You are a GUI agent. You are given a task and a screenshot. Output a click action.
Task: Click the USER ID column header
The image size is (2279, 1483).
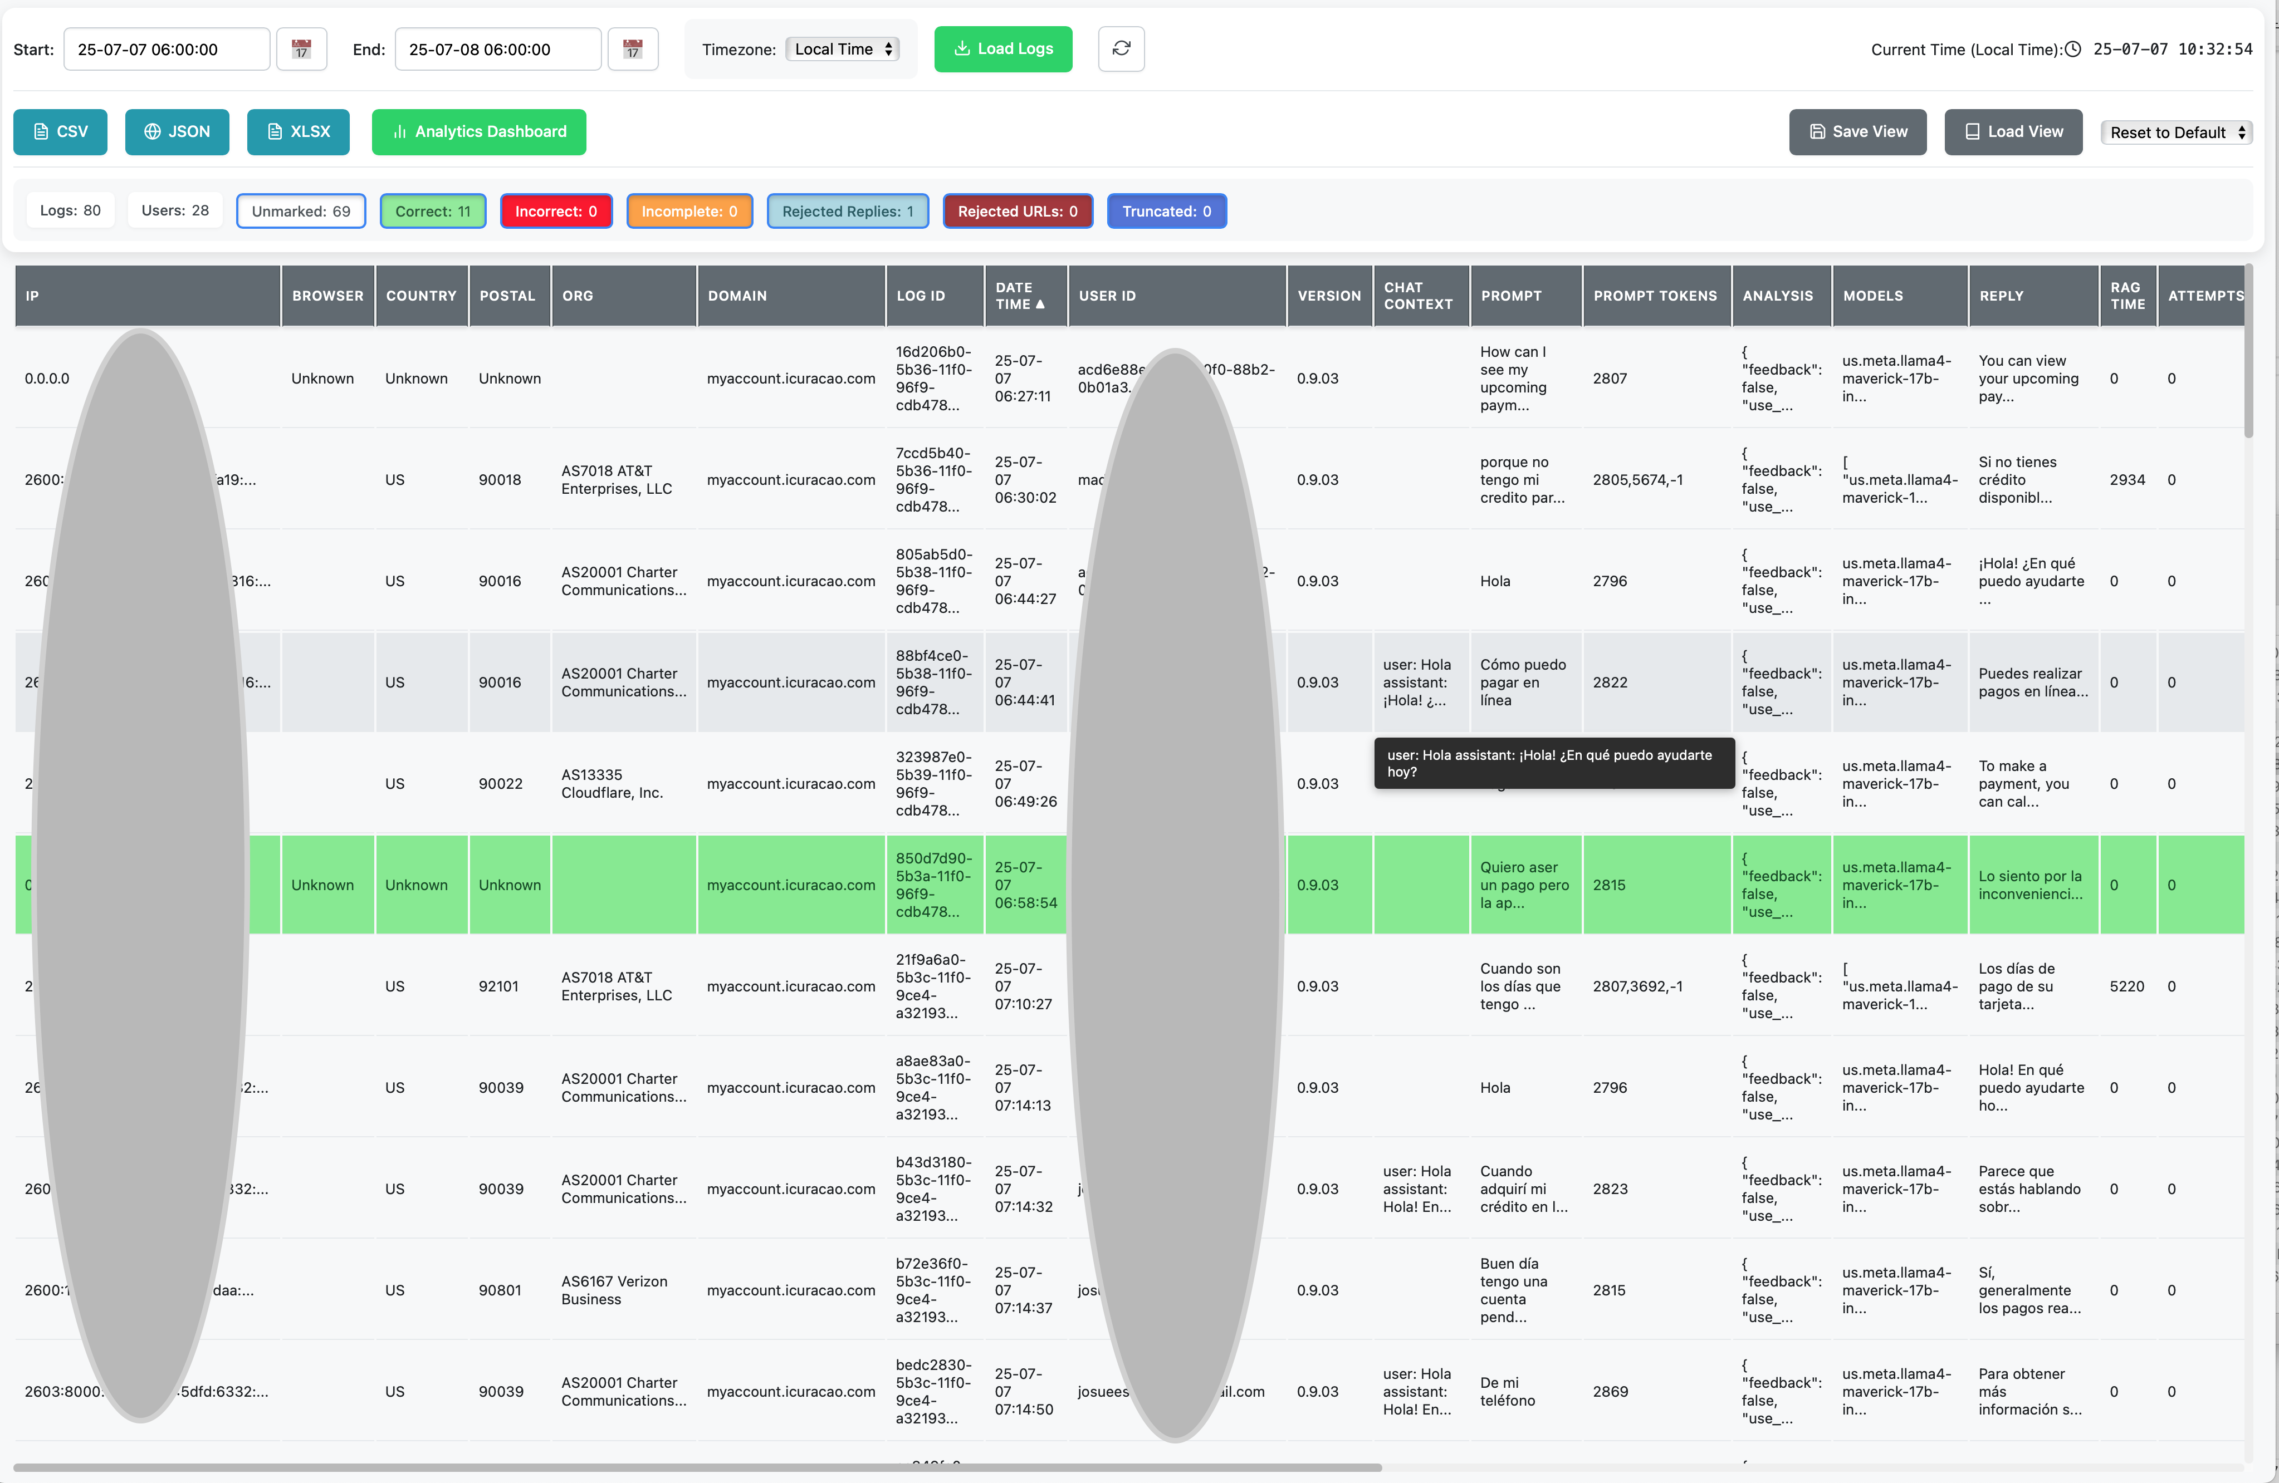pos(1107,296)
